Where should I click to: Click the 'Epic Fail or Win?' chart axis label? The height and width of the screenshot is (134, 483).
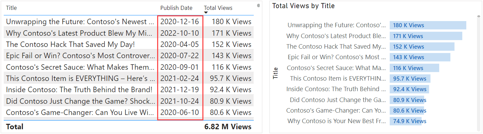click(x=337, y=57)
